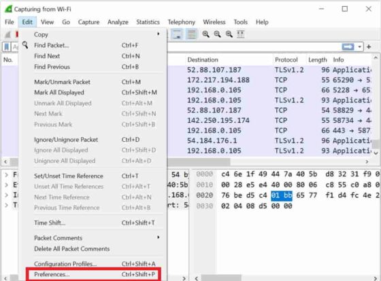Click highlighted hex bytes 01 bb

coord(282,195)
